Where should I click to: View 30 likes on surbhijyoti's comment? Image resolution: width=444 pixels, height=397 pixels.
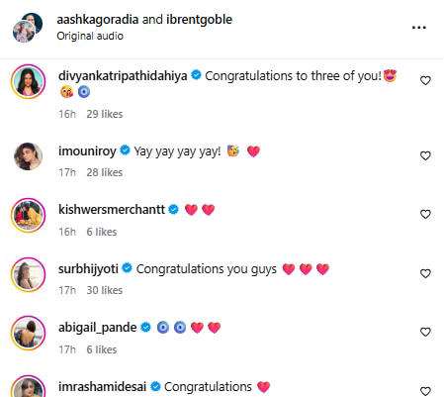click(105, 290)
